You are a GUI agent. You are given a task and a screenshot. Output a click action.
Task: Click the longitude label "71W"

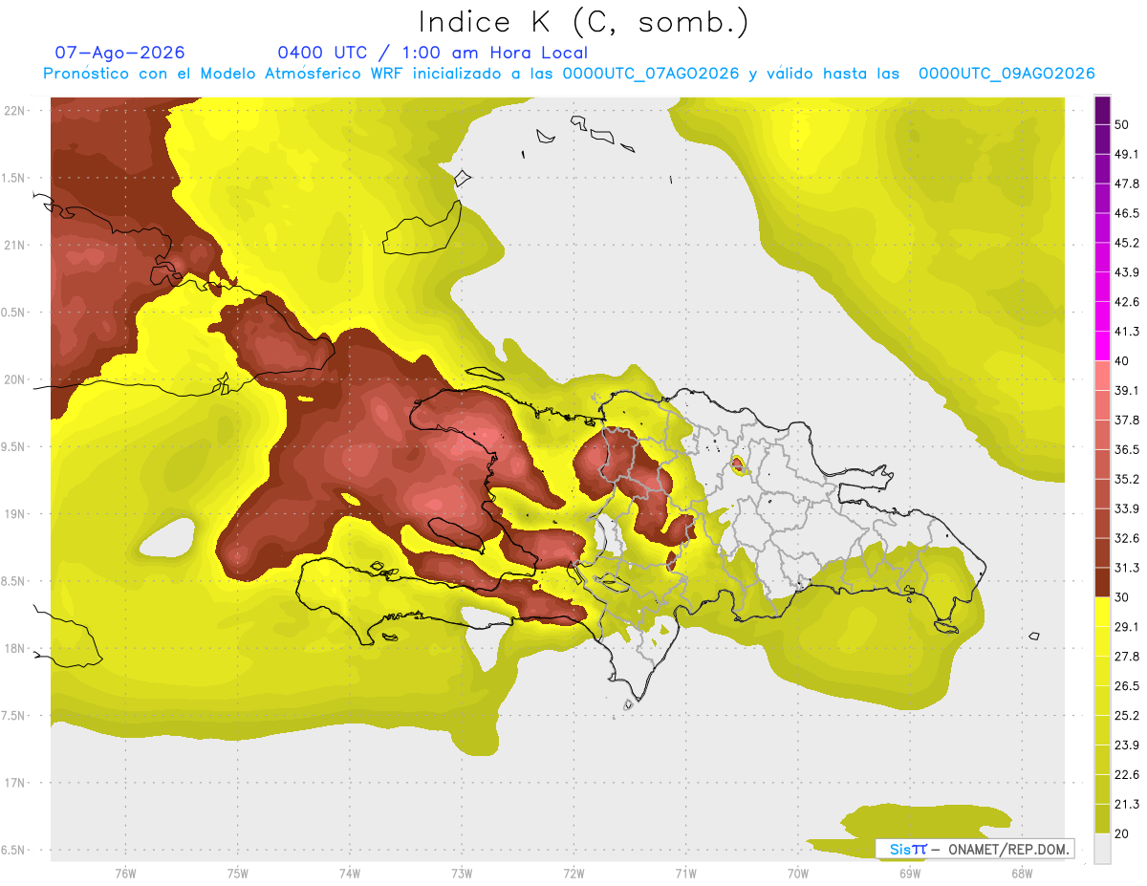(685, 874)
